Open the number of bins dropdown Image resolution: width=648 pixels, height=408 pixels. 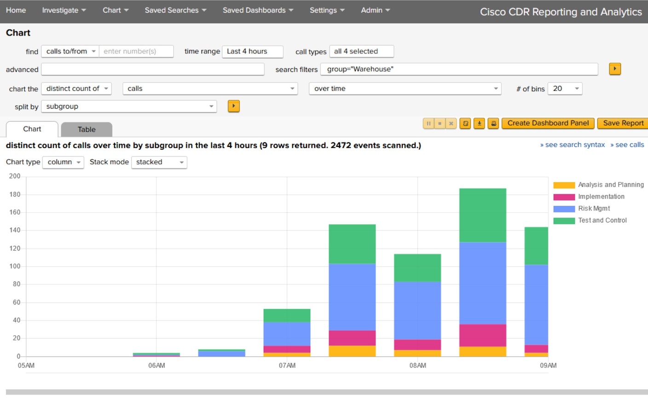(565, 88)
